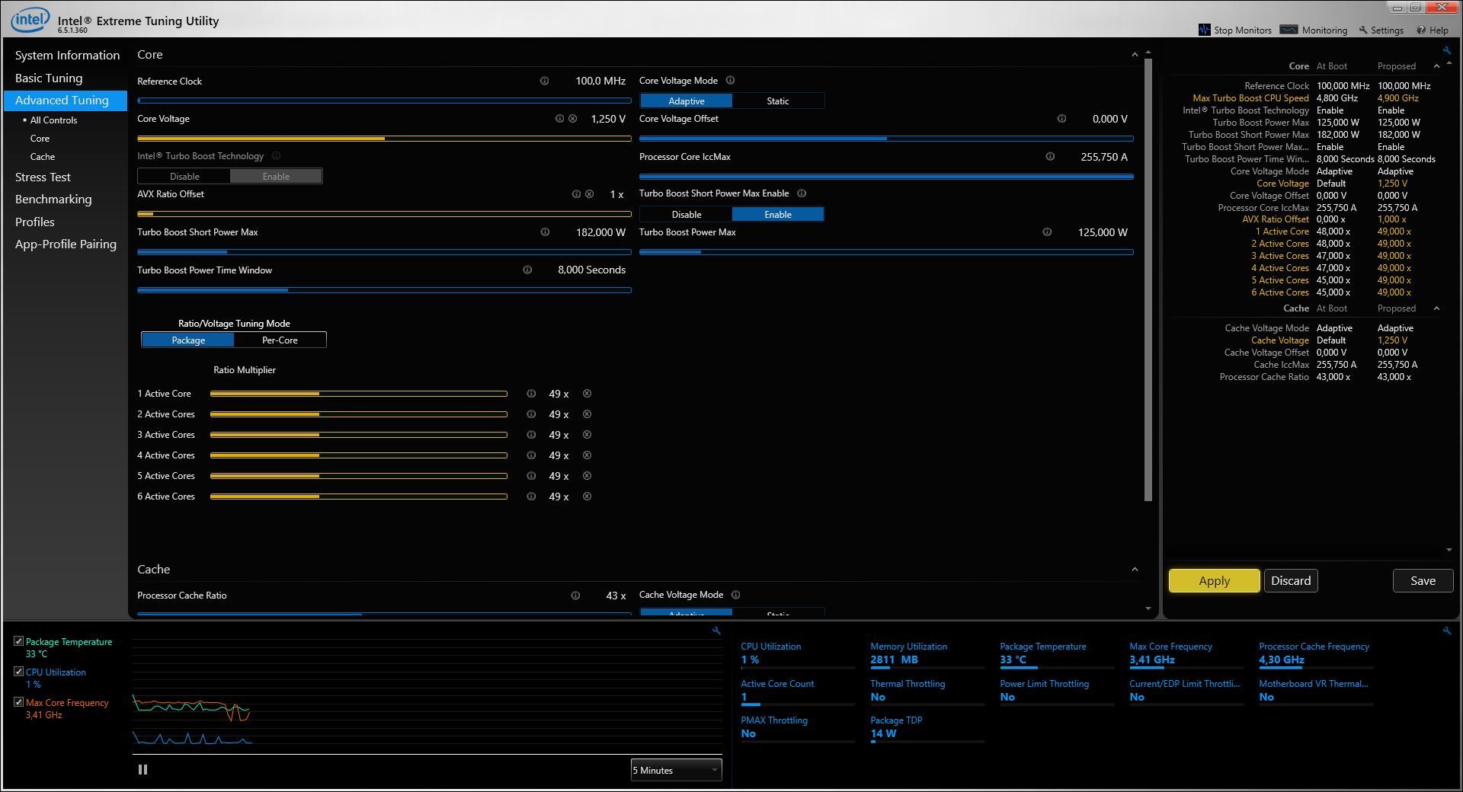Image resolution: width=1463 pixels, height=792 pixels.
Task: Select All Controls under Advanced Tuning
Action: point(53,120)
